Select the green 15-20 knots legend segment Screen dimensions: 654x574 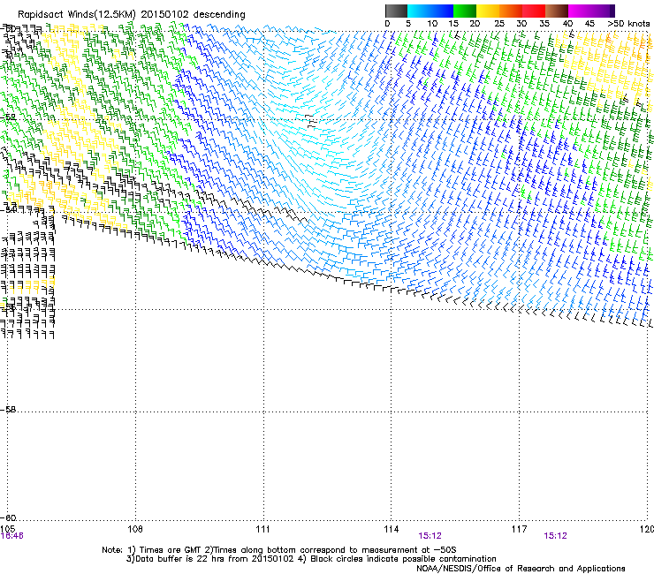(465, 11)
